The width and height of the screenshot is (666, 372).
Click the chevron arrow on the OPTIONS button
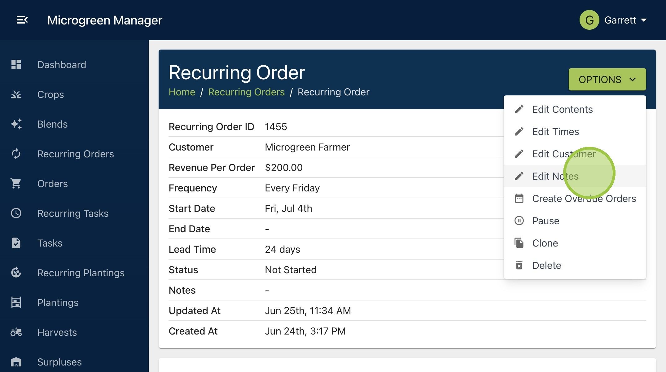coord(633,79)
